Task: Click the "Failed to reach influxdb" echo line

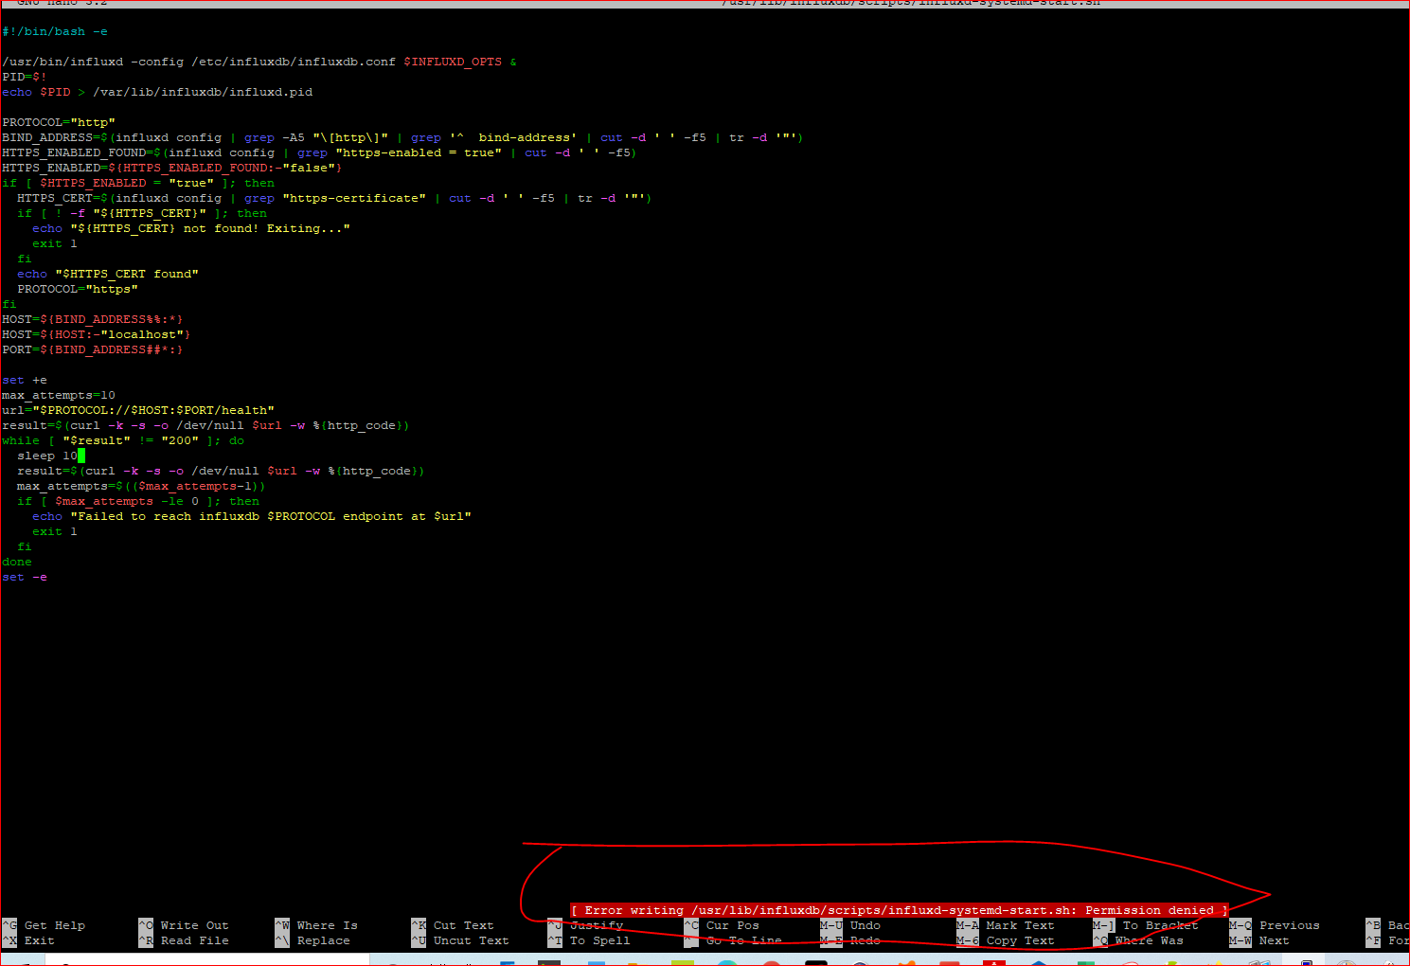Action: pyautogui.click(x=252, y=516)
